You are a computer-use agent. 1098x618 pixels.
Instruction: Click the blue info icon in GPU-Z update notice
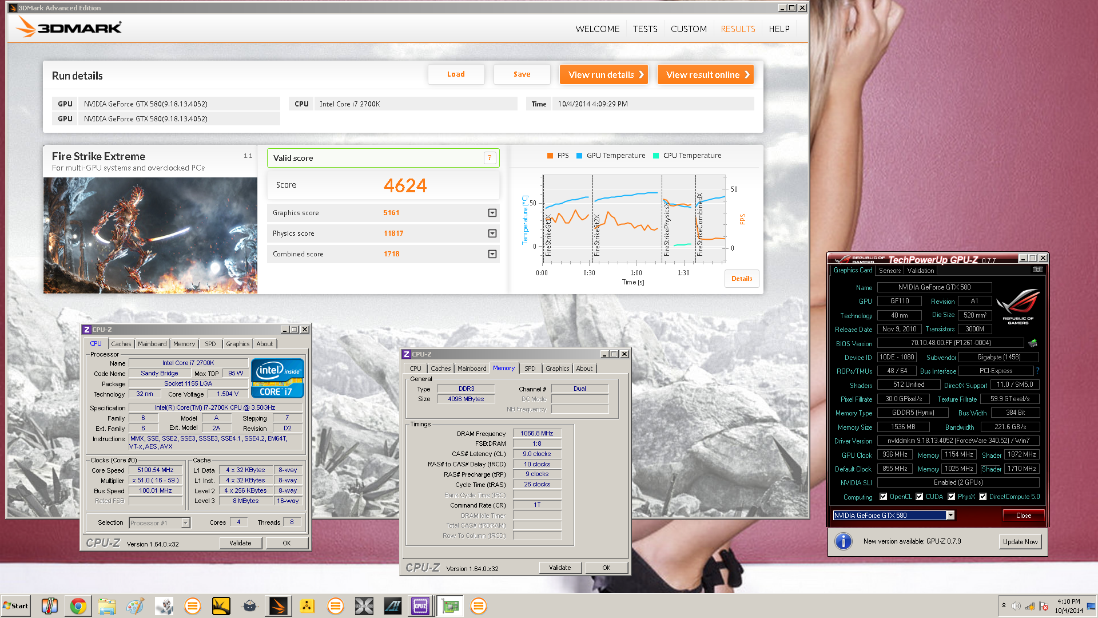tap(843, 541)
